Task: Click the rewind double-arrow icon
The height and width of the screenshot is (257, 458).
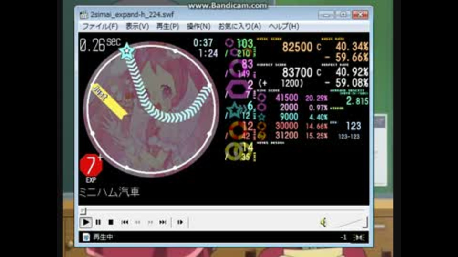Action: click(x=137, y=222)
